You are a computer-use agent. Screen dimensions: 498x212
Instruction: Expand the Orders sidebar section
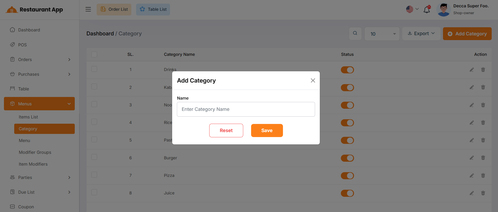(39, 59)
